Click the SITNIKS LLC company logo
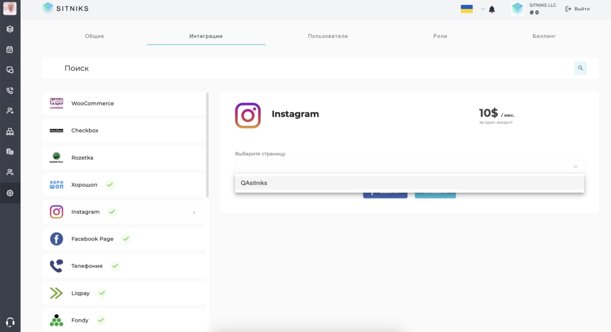This screenshot has height=332, width=611. point(518,9)
